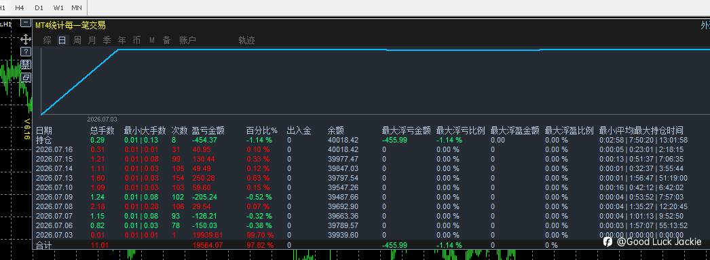Click the 总手数 column header

point(102,131)
